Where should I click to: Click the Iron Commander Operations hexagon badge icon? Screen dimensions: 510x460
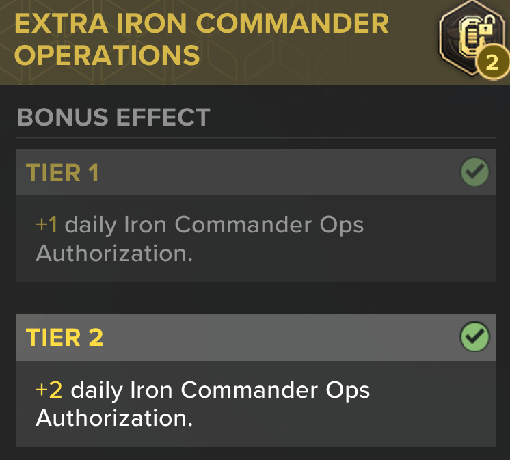[470, 38]
